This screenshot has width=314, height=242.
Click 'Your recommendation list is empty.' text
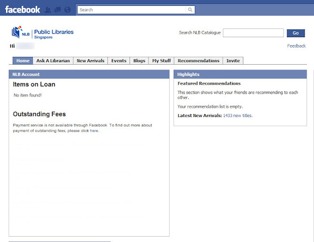click(x=210, y=107)
